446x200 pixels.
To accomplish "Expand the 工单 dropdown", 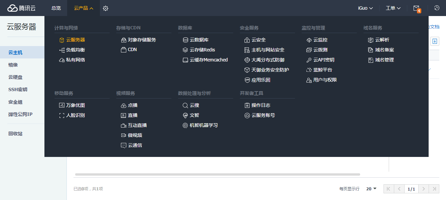I will (393, 8).
